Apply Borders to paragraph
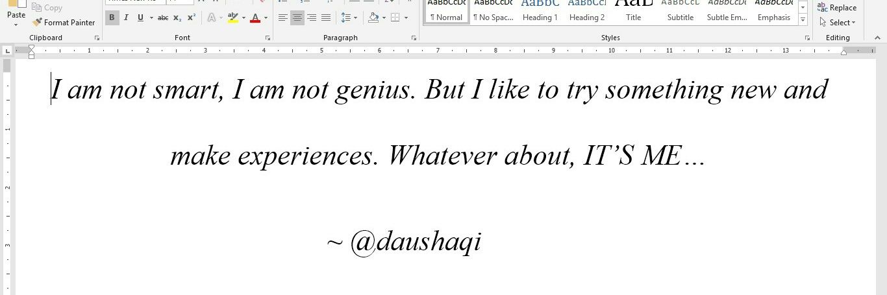 pos(396,18)
